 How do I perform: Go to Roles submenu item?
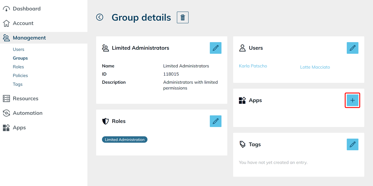tap(18, 67)
